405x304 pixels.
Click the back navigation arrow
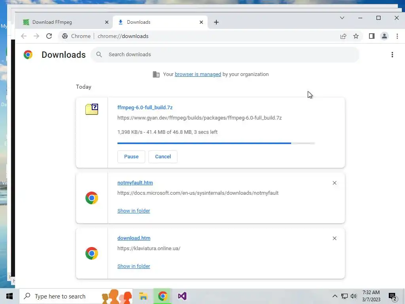(x=24, y=36)
